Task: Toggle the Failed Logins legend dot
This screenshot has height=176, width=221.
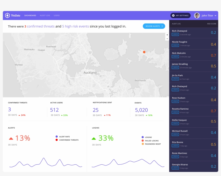Action: pyautogui.click(x=143, y=141)
